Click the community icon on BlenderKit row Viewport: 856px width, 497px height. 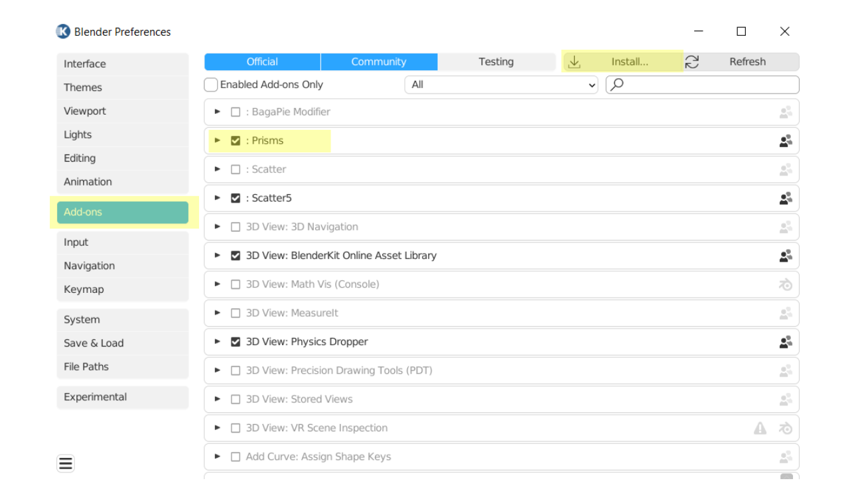tap(786, 256)
